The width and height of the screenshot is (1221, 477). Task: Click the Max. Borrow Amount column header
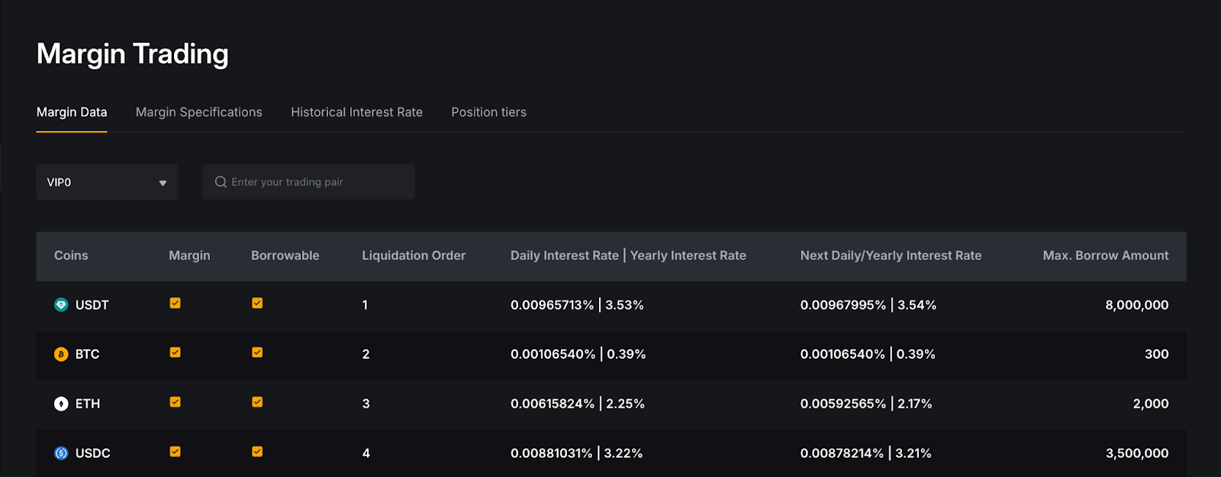click(1105, 256)
